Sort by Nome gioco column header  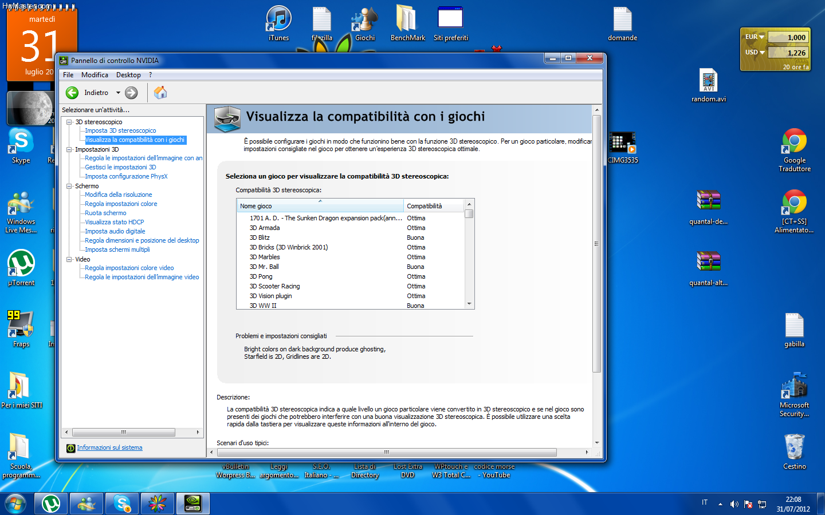click(x=320, y=206)
